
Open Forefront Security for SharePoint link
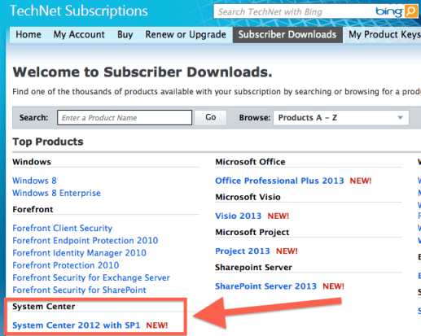coord(79,290)
